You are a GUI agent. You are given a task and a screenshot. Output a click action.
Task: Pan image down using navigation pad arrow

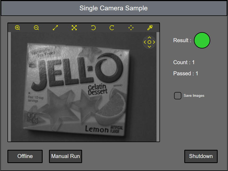click(149, 47)
